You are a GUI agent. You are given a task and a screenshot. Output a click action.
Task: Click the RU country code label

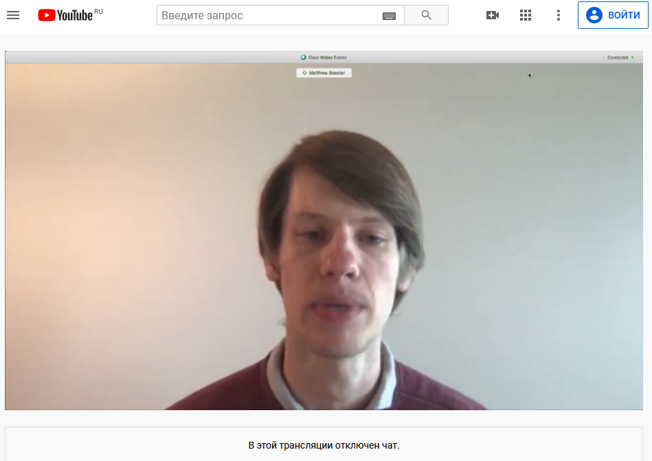[x=98, y=11]
